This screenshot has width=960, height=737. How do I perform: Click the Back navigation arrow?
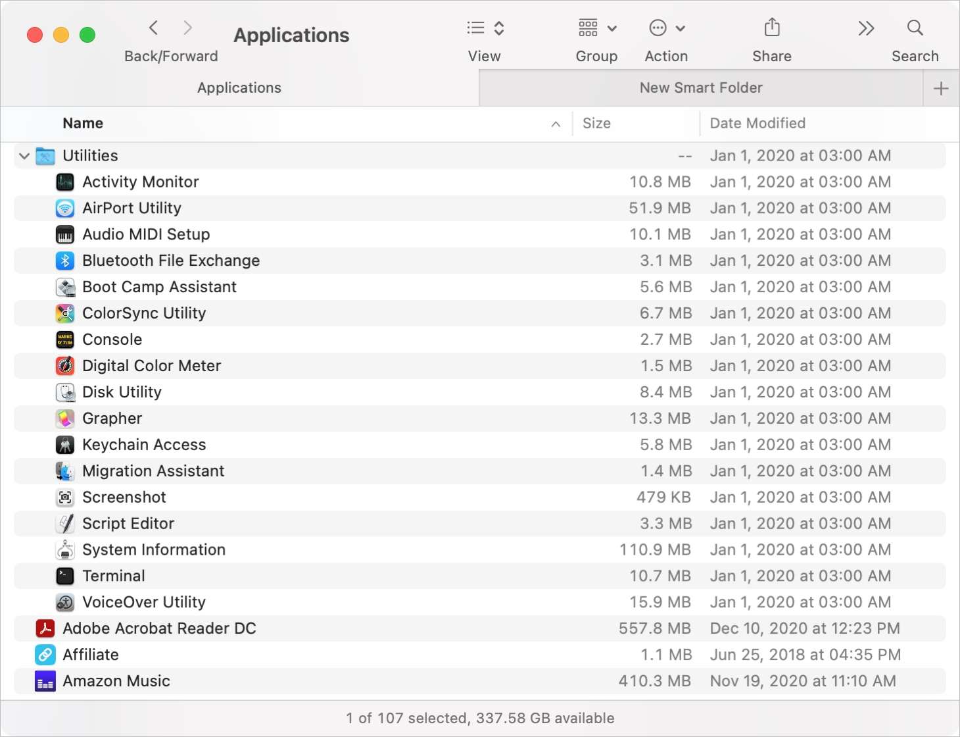tap(153, 28)
